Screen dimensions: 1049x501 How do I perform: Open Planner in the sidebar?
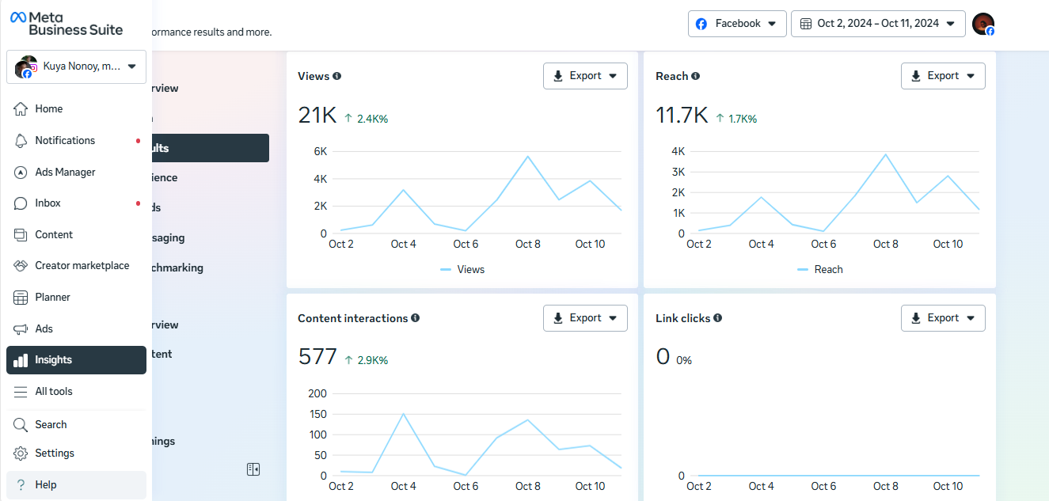76,298
